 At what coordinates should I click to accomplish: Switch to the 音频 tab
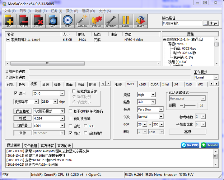(46, 84)
